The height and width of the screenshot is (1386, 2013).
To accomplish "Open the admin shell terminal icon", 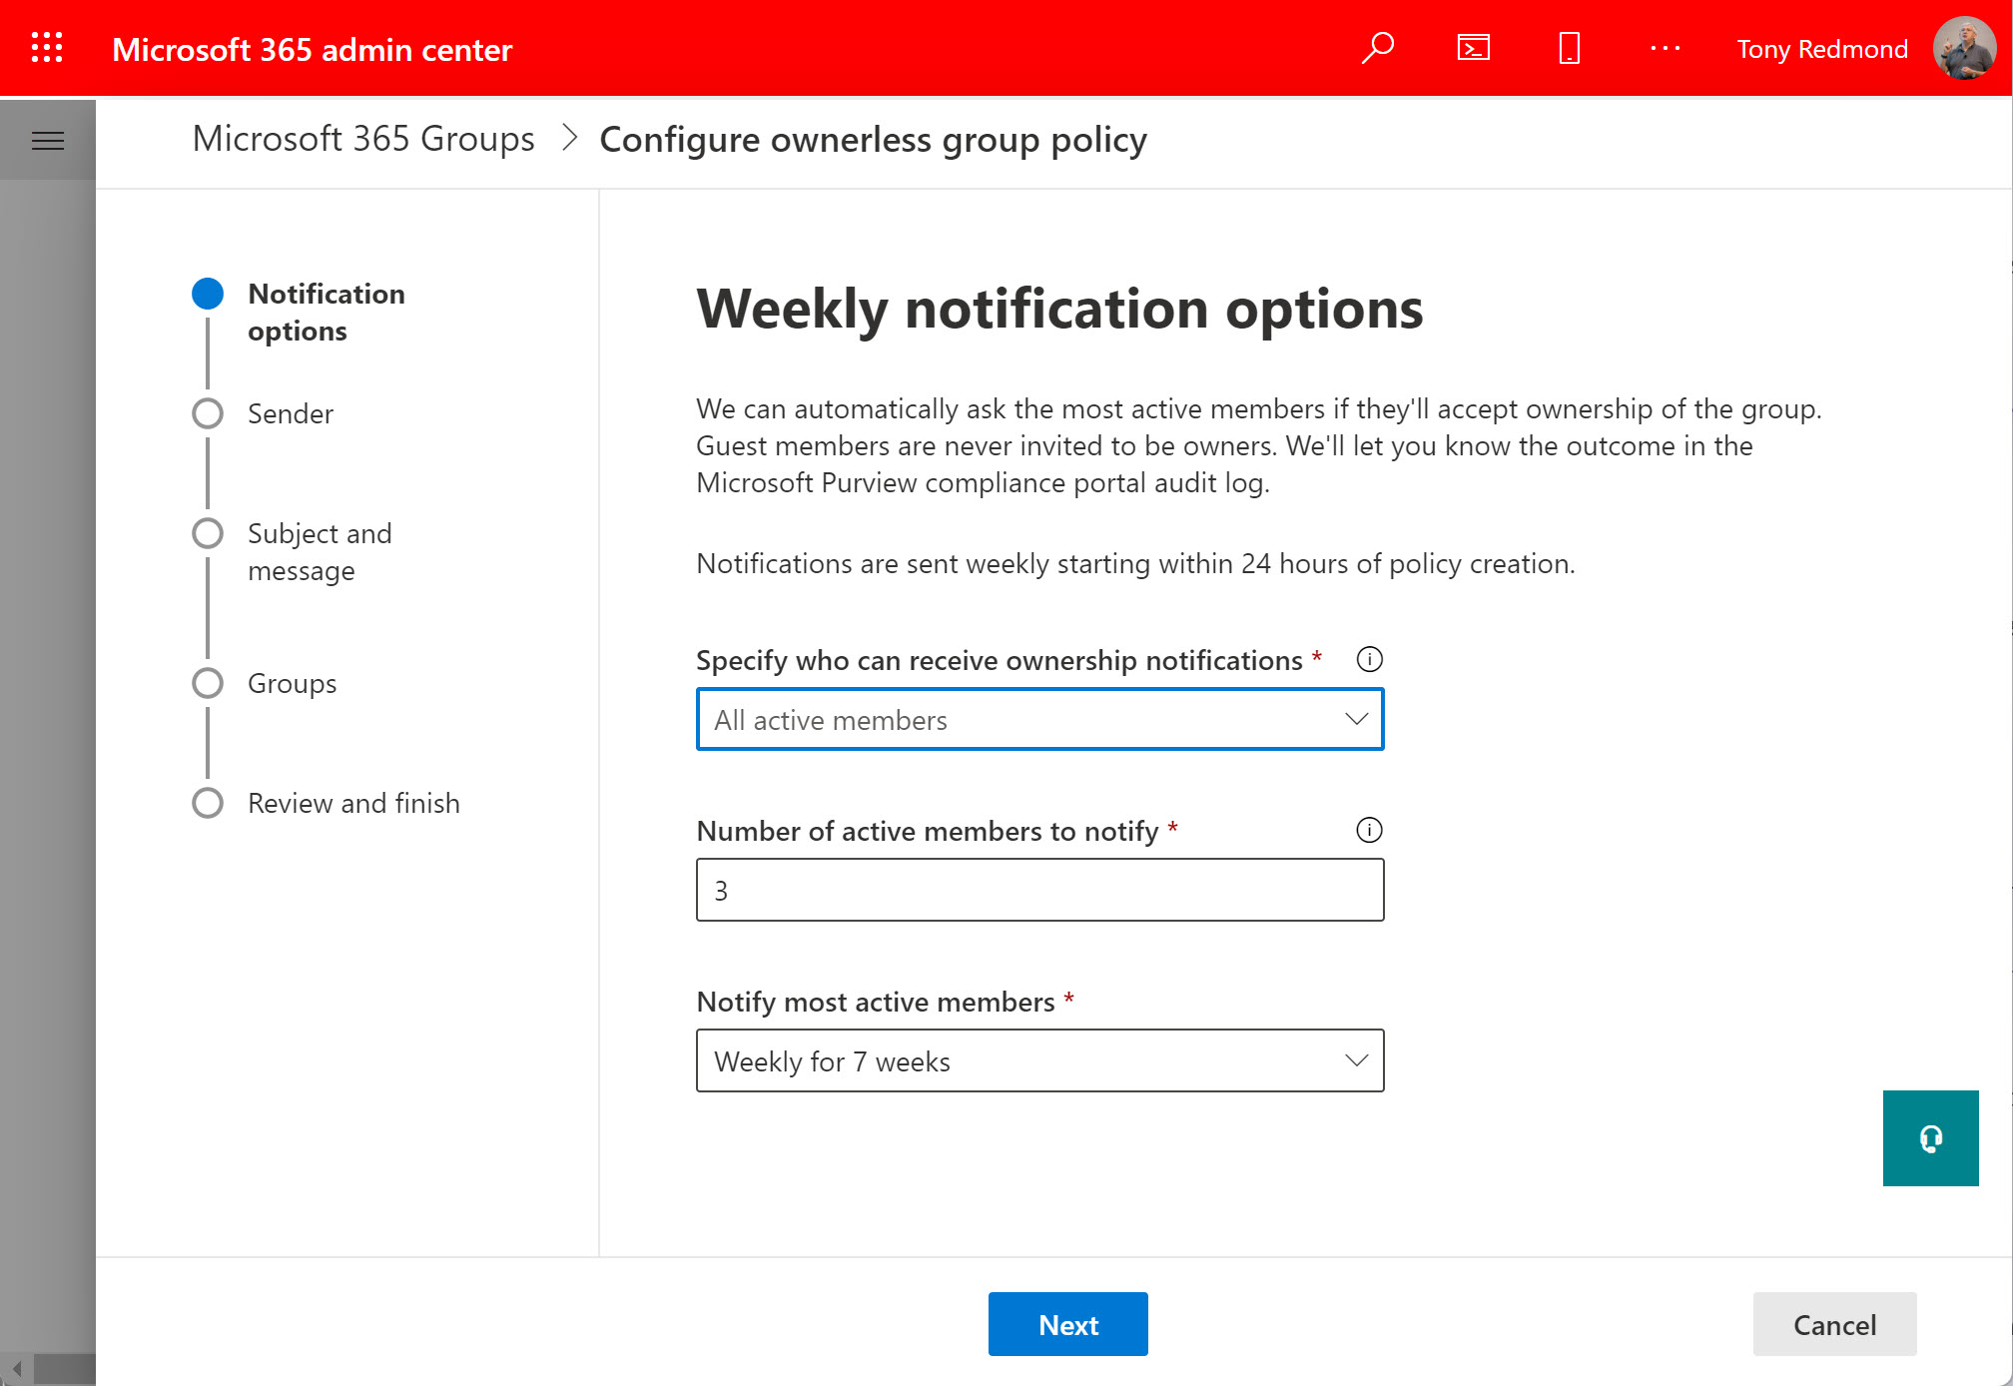I will [x=1472, y=47].
